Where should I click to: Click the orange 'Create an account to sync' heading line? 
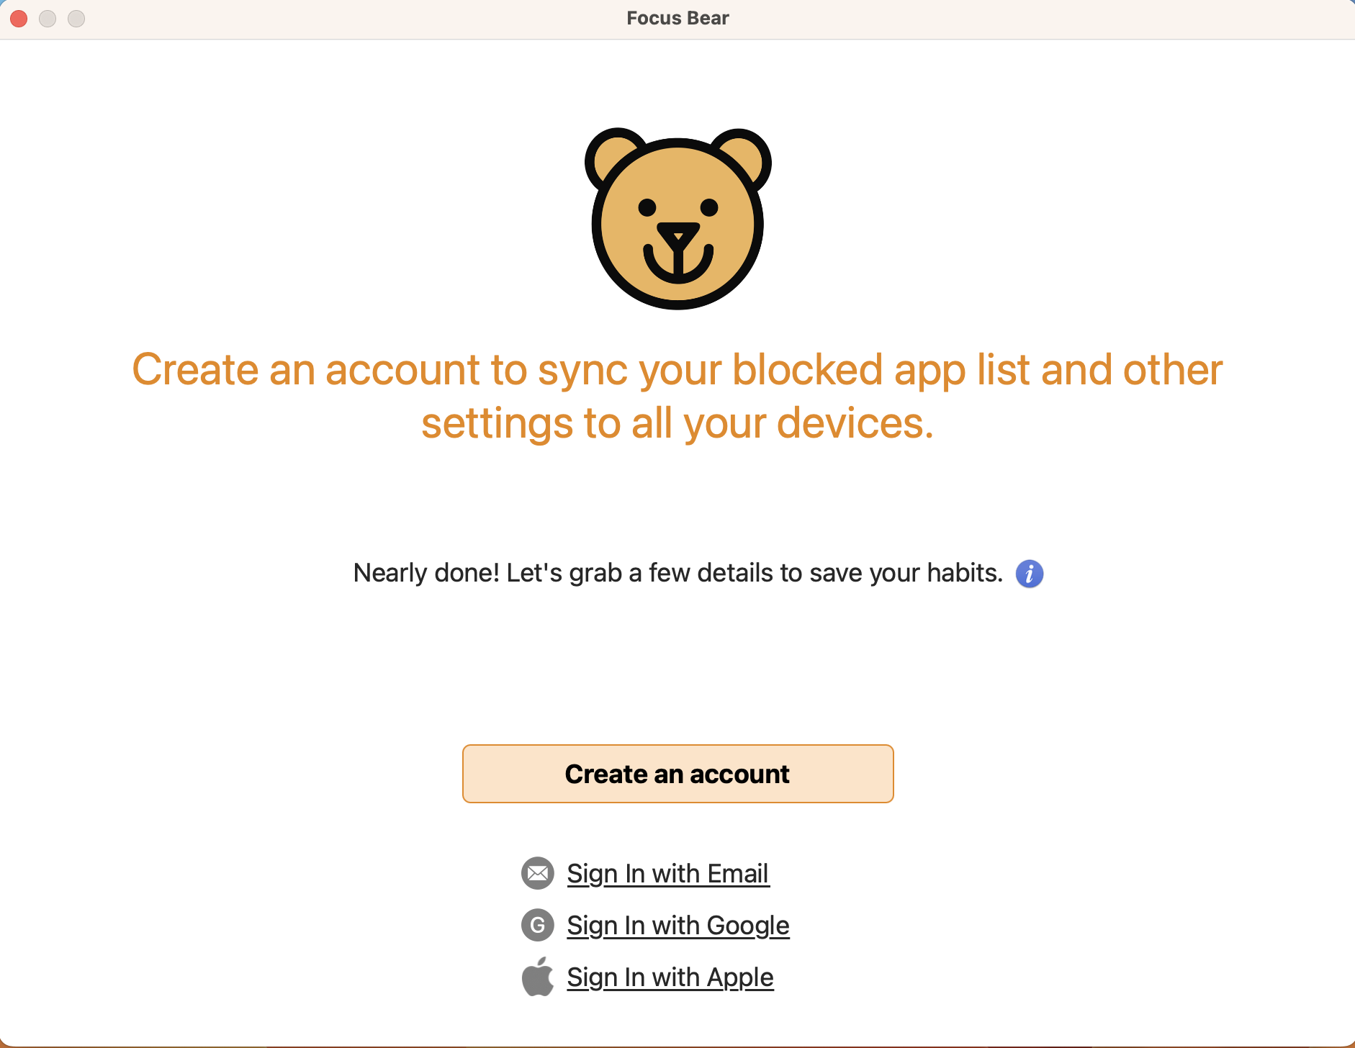[x=677, y=369]
